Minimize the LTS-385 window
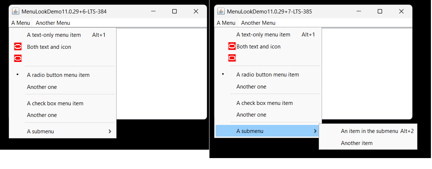The image size is (432, 169). pos(358,11)
